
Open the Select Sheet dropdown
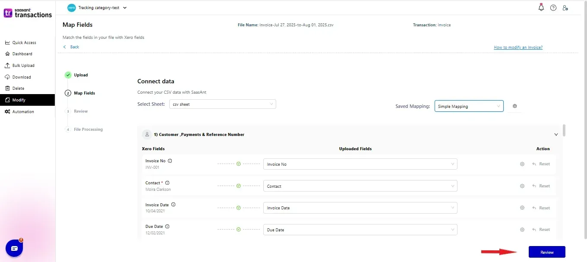(x=222, y=104)
